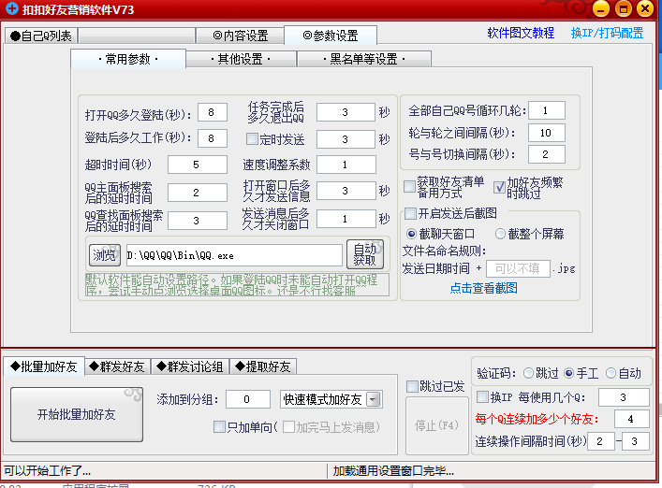Open the blank tab next to 自己Q列表
The image size is (662, 488).
point(137,36)
